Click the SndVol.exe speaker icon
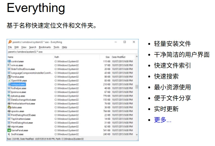The image size is (215, 146). coord(9,134)
